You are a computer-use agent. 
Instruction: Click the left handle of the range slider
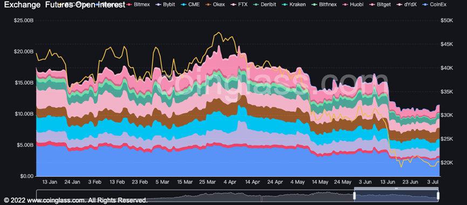tap(354, 195)
